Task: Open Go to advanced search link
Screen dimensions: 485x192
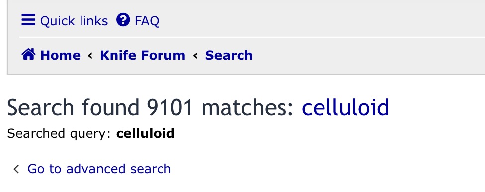Action: 99,169
